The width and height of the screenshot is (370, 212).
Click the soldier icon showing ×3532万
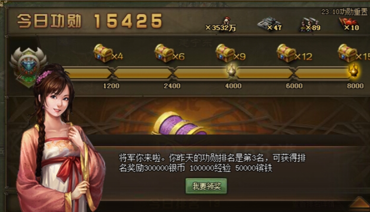pyautogui.click(x=227, y=21)
